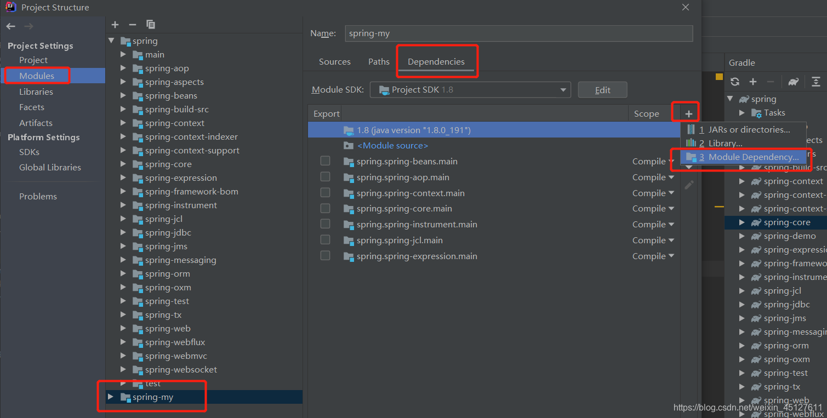The image size is (827, 418).
Task: Select spring-jdbc in module tree
Action: pyautogui.click(x=168, y=233)
